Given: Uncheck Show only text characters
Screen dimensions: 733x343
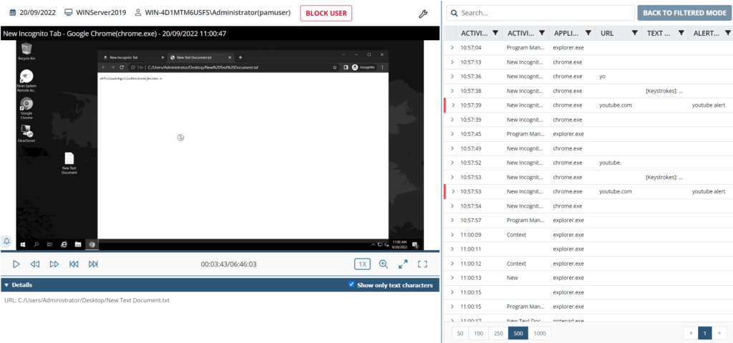Looking at the screenshot, I should coord(351,285).
